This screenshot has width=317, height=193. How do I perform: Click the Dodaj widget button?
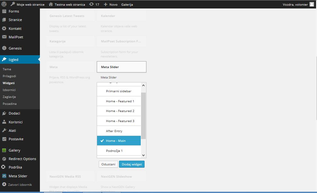[132, 164]
